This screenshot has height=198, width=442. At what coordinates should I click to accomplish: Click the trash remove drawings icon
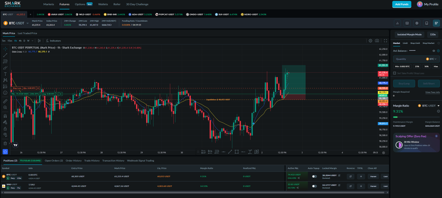(x=5, y=143)
